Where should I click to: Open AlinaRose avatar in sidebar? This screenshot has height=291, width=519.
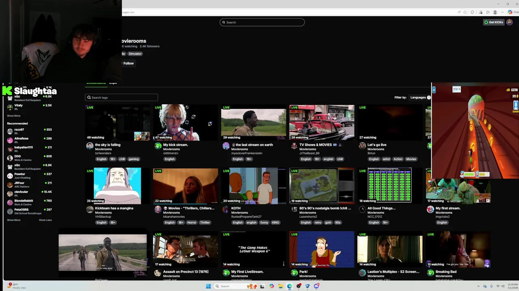[10, 140]
